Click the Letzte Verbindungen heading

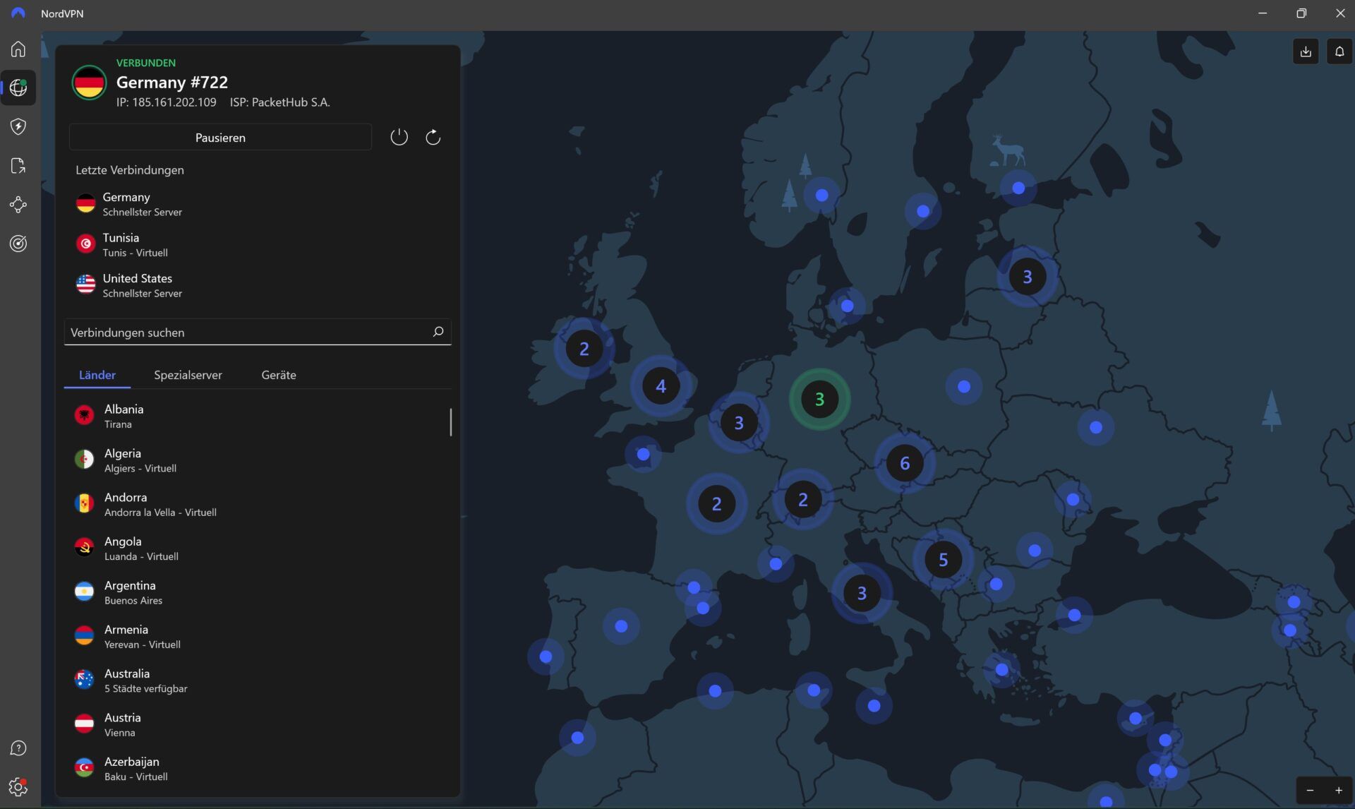point(130,170)
